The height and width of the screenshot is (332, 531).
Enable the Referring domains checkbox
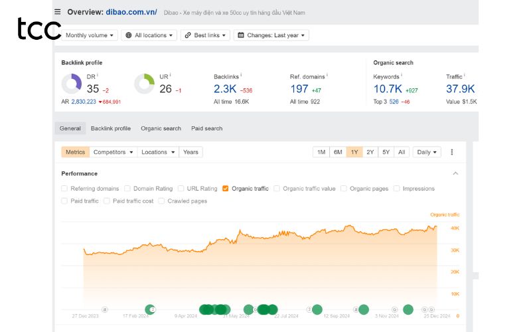point(64,189)
